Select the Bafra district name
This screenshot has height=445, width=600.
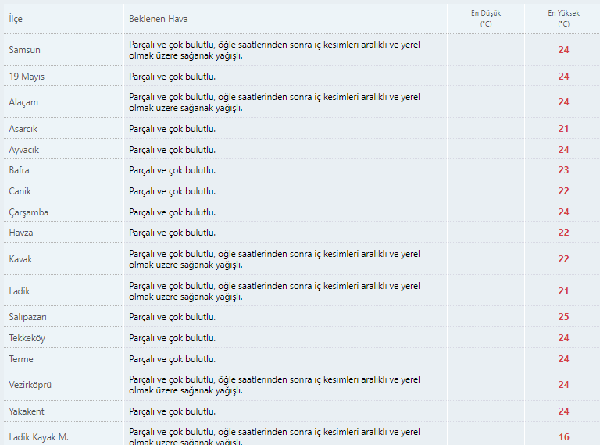coord(19,169)
